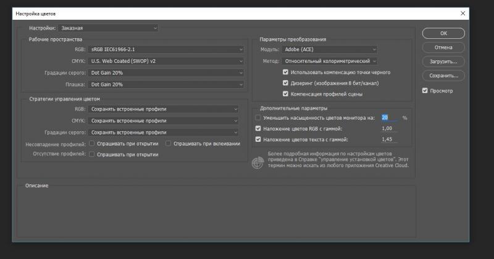
Task: Click the Дополнительные параметры group label
Action: 294,109
